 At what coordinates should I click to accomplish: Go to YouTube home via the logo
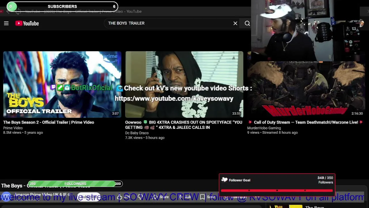27,23
